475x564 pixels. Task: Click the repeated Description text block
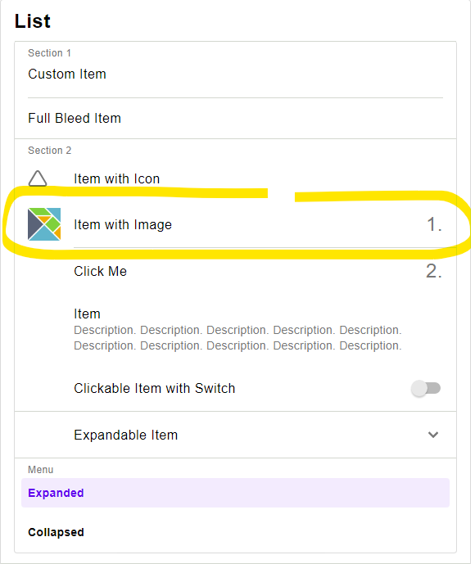tap(237, 338)
